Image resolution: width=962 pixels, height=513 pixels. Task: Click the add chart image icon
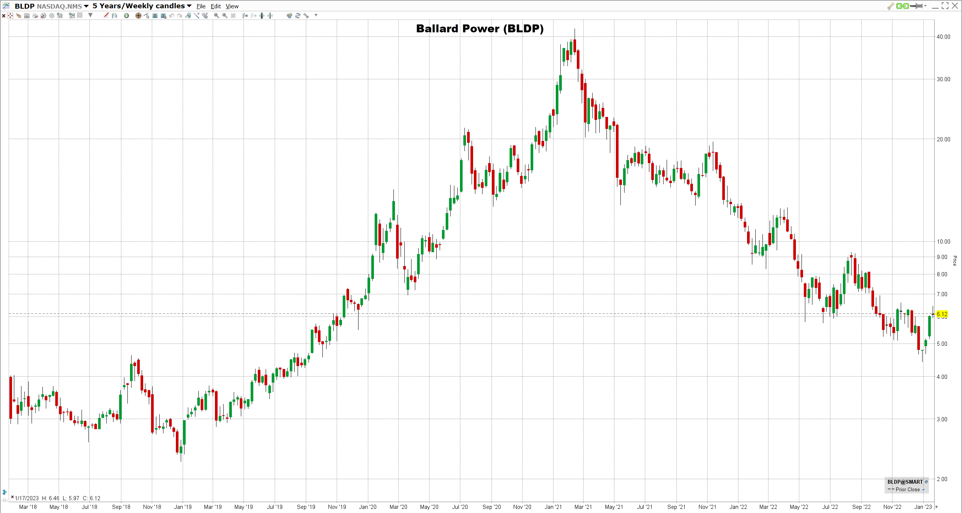pos(72,16)
